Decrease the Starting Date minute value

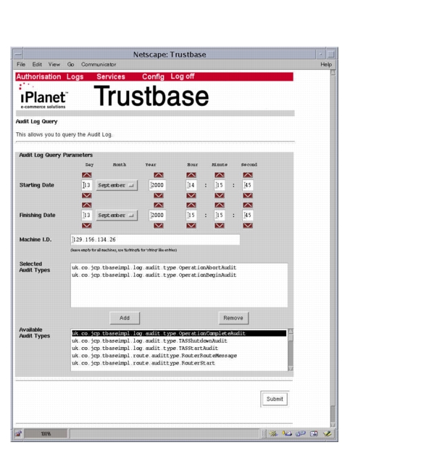[220, 195]
